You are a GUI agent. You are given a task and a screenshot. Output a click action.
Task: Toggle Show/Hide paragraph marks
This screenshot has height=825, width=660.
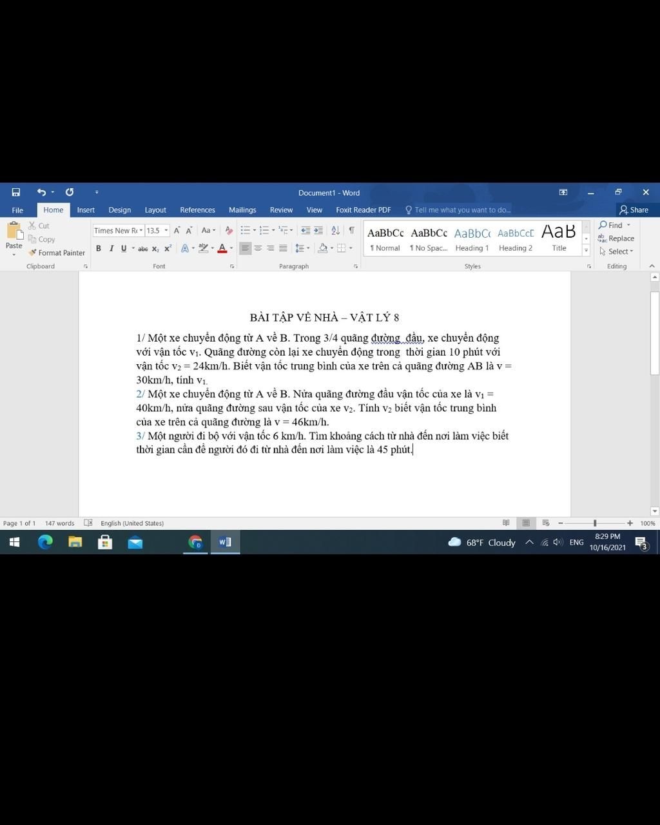[351, 230]
